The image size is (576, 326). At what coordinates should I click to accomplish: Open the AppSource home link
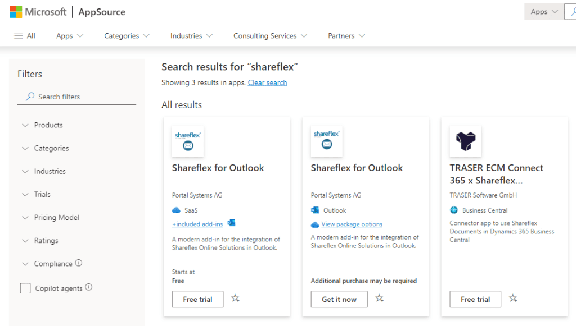[x=102, y=12]
